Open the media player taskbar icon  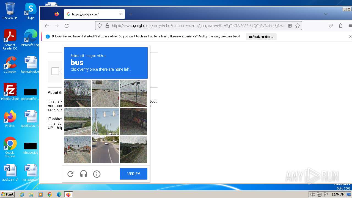tap(40, 194)
